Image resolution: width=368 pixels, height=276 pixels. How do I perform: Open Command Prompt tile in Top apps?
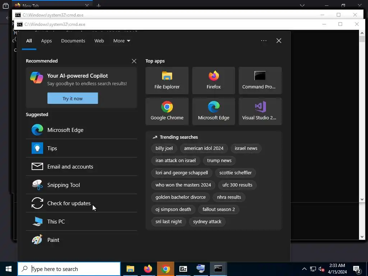tap(260, 80)
